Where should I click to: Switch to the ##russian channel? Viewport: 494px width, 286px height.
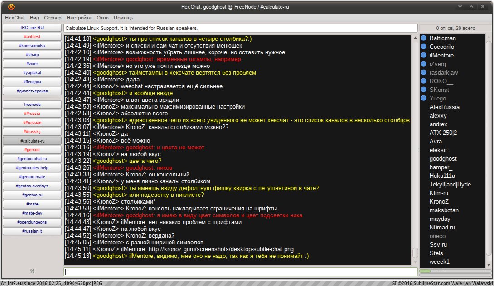[x=32, y=123]
